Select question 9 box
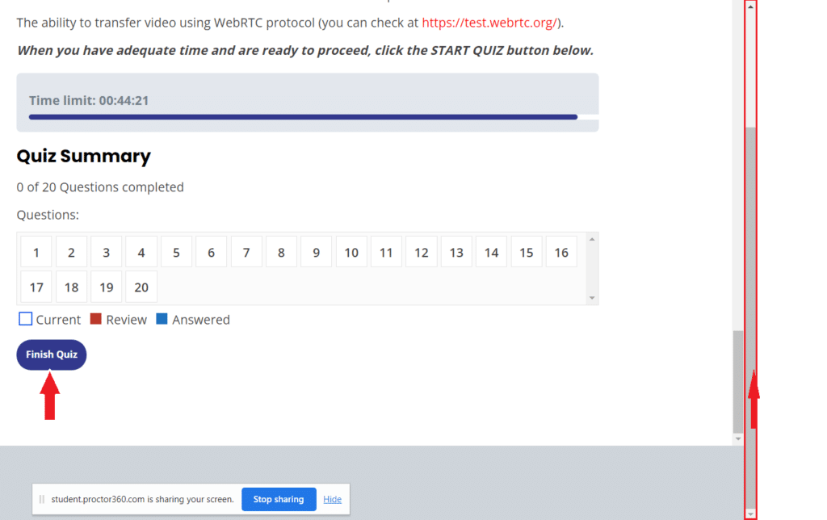 pos(316,252)
